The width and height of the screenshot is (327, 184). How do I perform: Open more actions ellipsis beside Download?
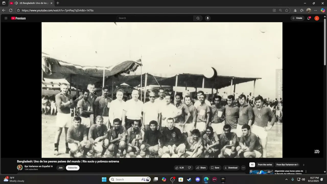click(243, 168)
